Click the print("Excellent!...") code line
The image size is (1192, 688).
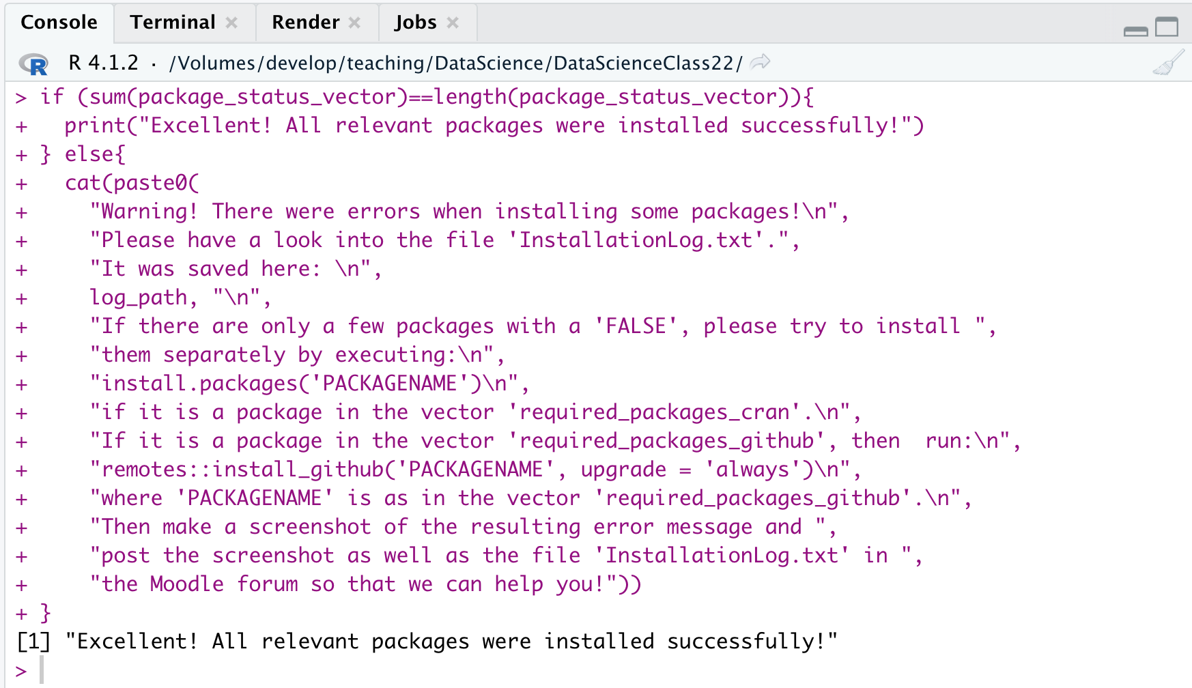494,126
